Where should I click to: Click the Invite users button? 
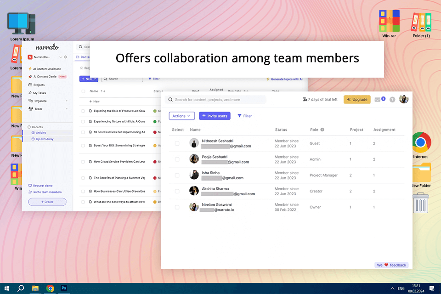coord(215,116)
